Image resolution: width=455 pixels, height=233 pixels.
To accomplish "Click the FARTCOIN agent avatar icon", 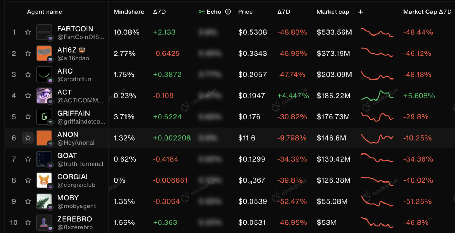I will [x=44, y=32].
